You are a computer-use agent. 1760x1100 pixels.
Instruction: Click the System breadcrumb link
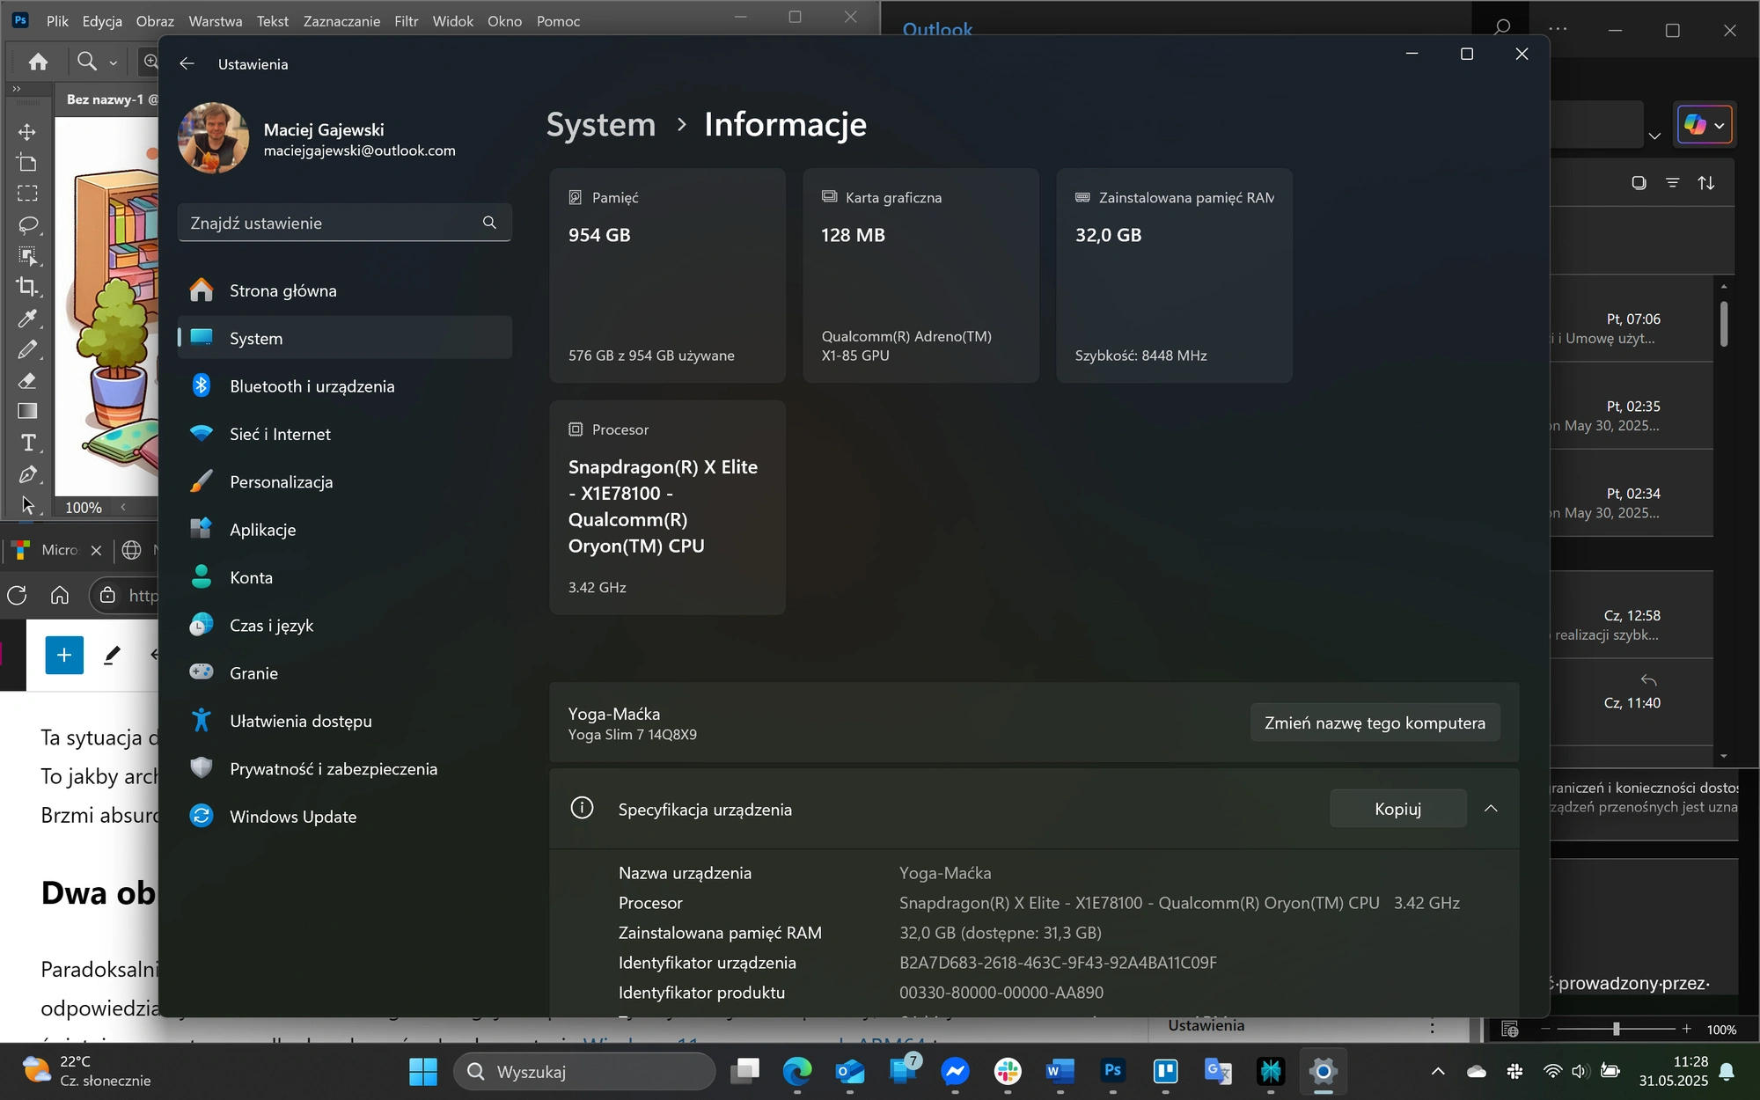601,125
